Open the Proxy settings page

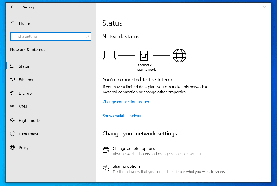[23, 148]
